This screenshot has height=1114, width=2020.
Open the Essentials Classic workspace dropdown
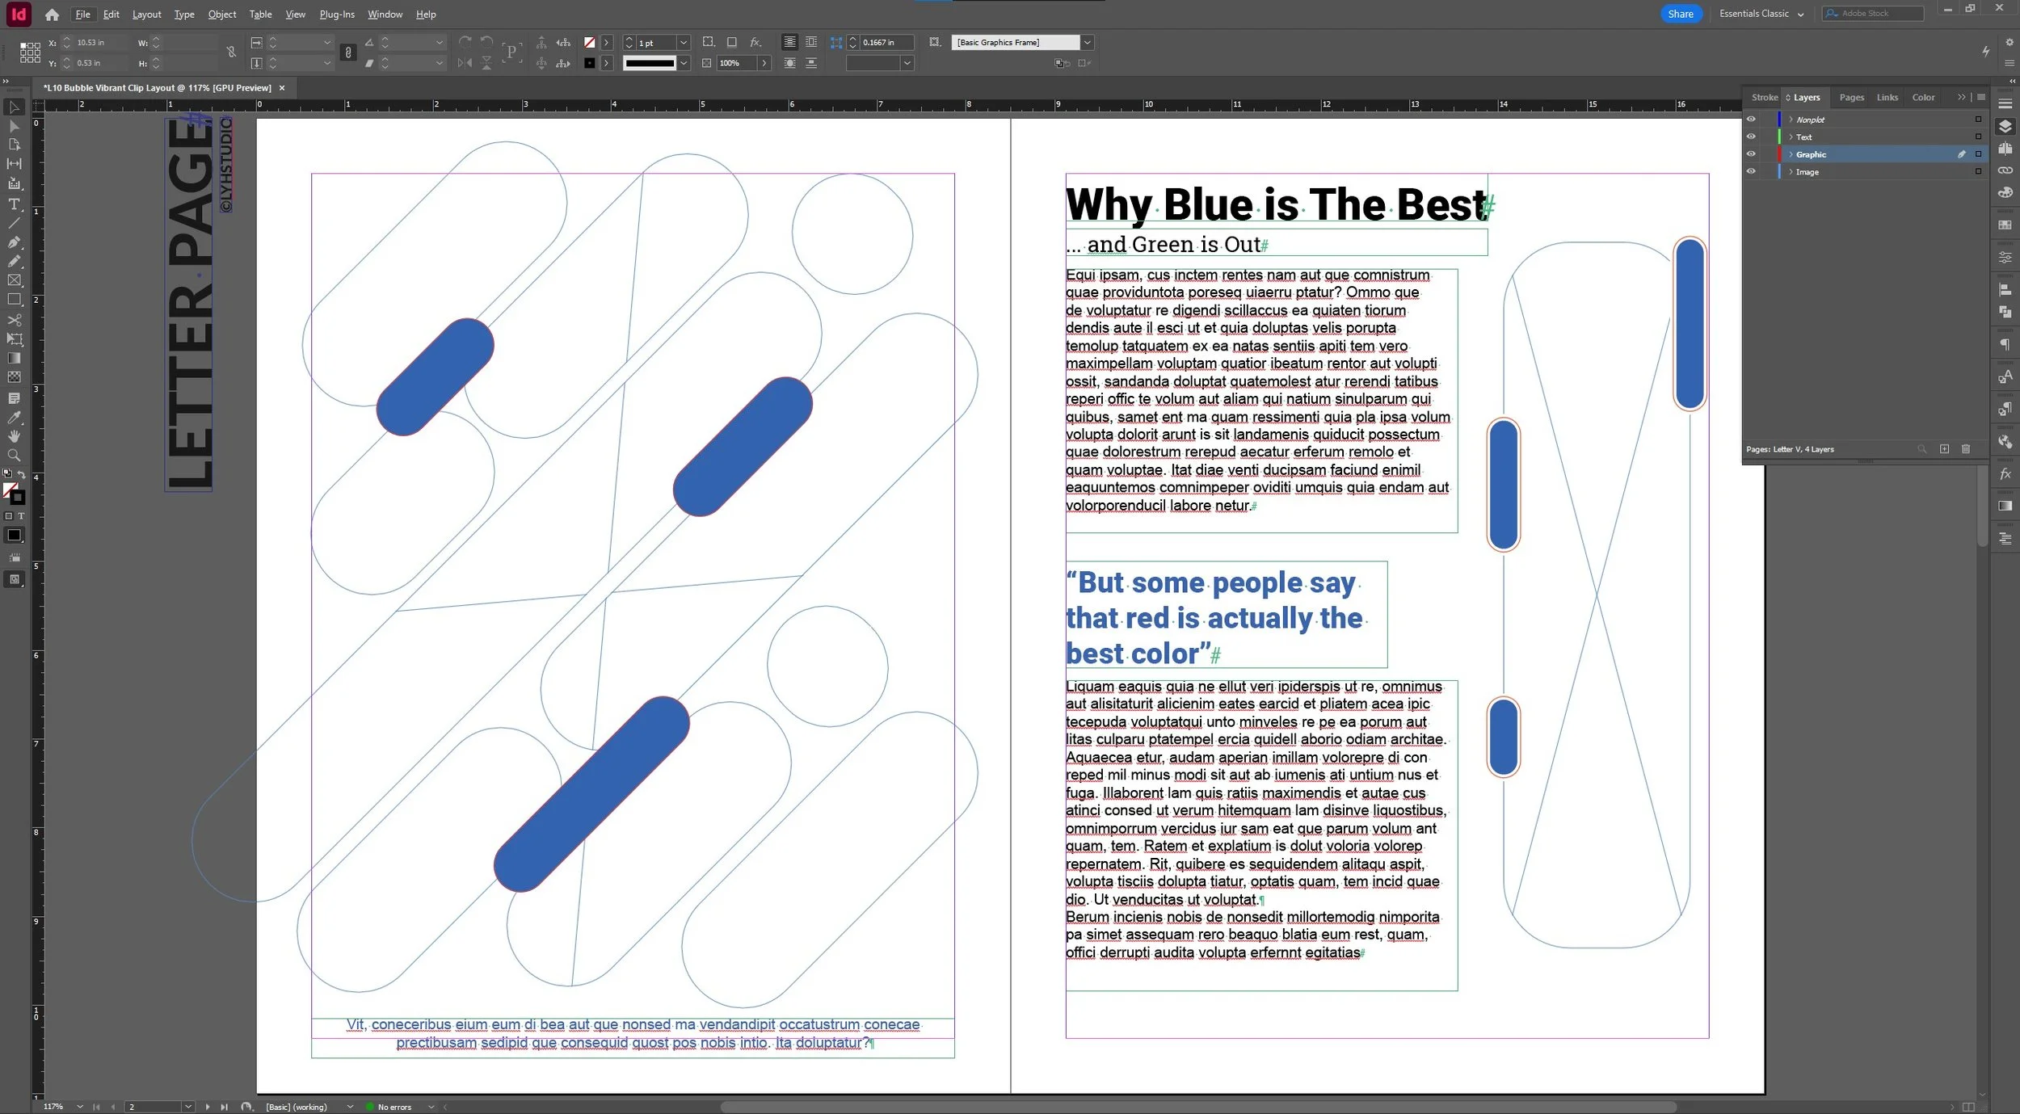(x=1761, y=14)
